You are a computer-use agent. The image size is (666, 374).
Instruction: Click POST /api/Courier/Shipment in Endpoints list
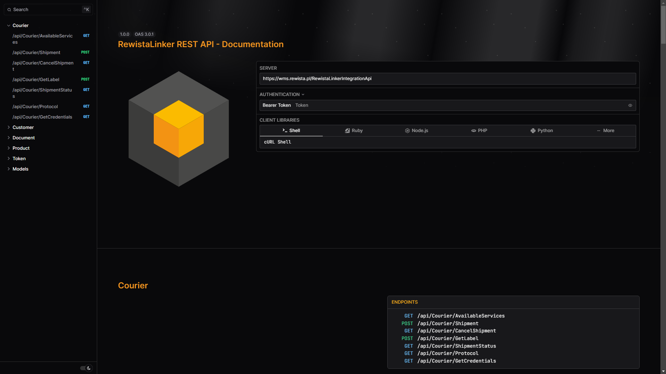pyautogui.click(x=440, y=323)
